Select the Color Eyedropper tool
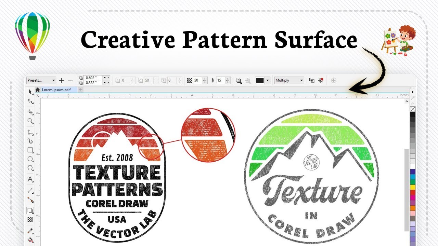The image size is (438, 246). click(x=30, y=231)
